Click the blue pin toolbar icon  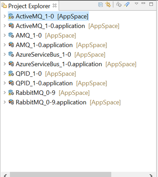point(127,5)
